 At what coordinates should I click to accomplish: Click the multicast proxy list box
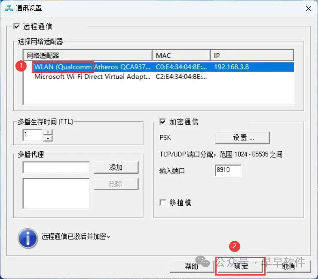[x=56, y=193]
